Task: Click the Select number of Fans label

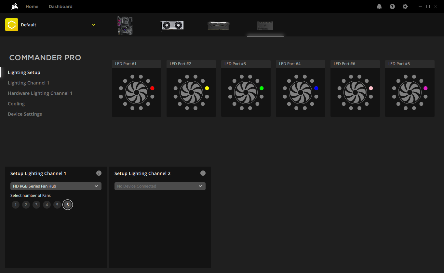Action: pos(31,196)
